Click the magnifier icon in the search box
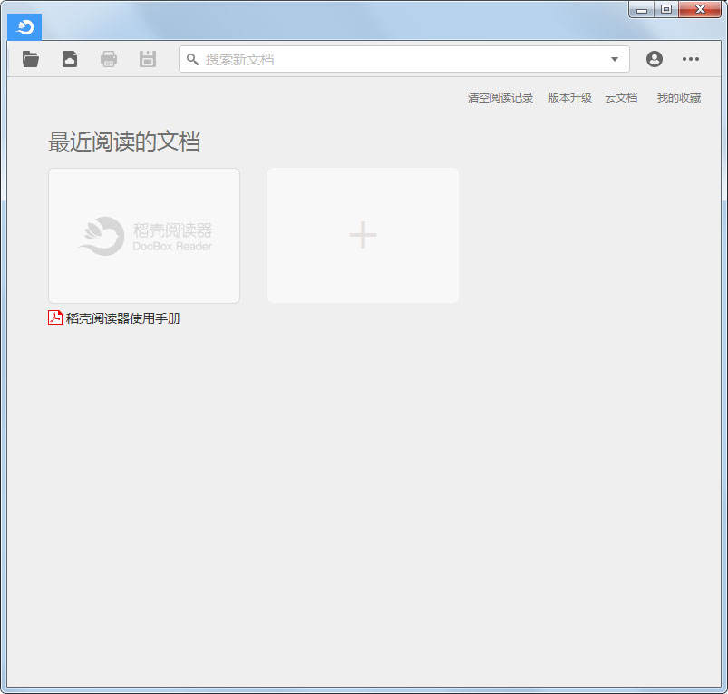 pos(192,59)
